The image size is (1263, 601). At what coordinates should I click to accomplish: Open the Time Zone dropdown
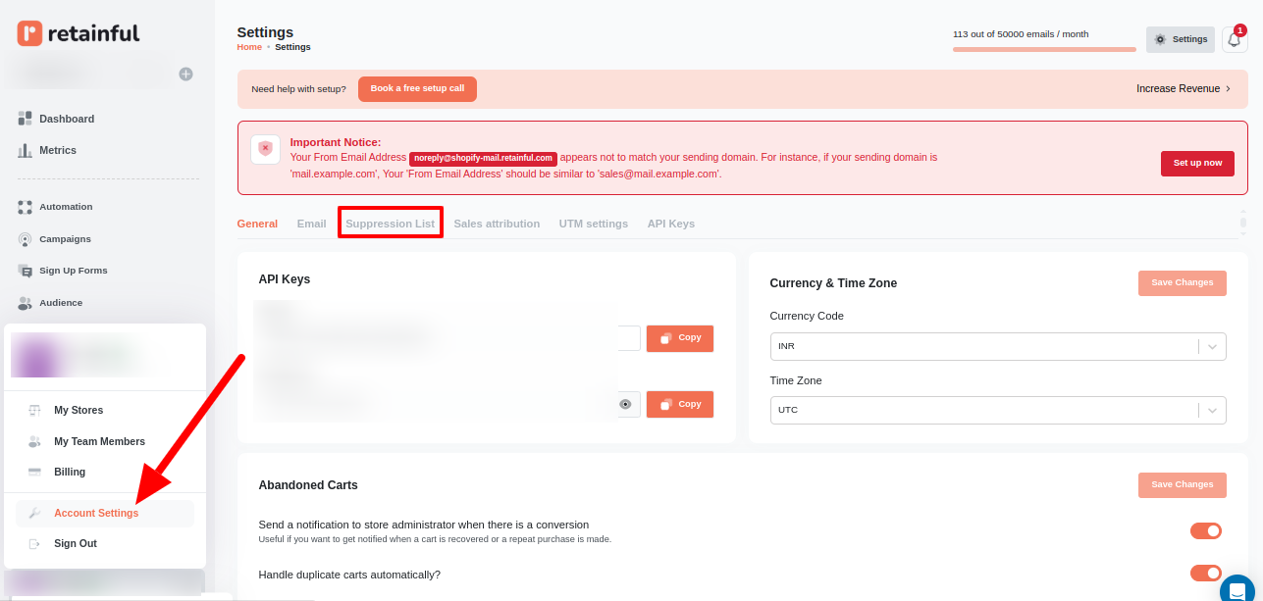coord(1214,410)
